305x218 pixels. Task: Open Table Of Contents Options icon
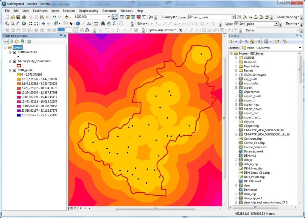coord(29,41)
